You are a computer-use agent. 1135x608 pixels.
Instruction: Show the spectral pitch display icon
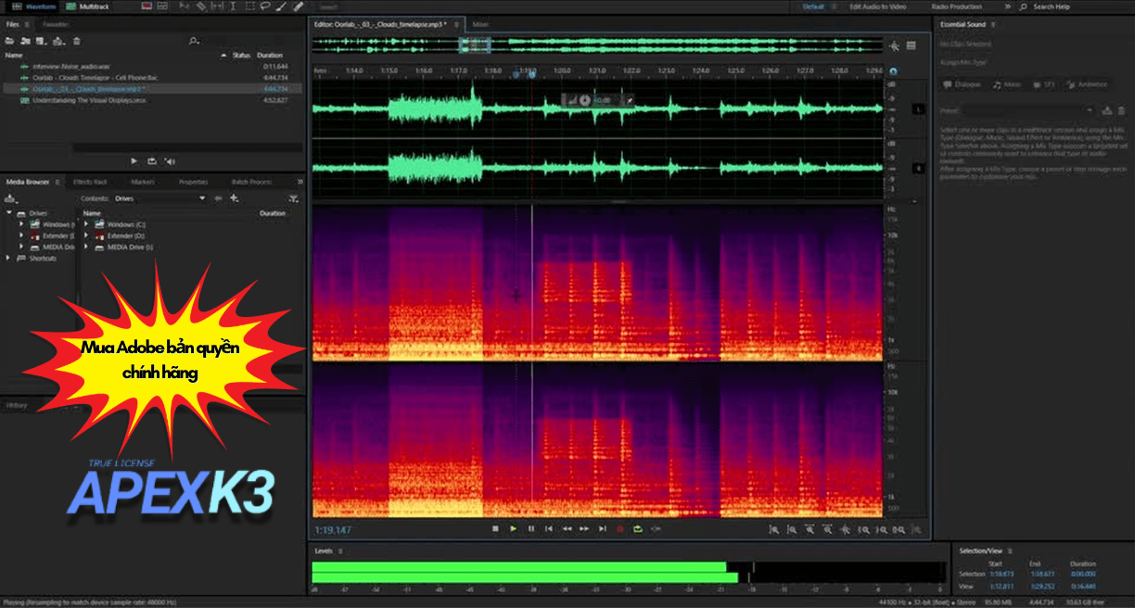pyautogui.click(x=162, y=6)
